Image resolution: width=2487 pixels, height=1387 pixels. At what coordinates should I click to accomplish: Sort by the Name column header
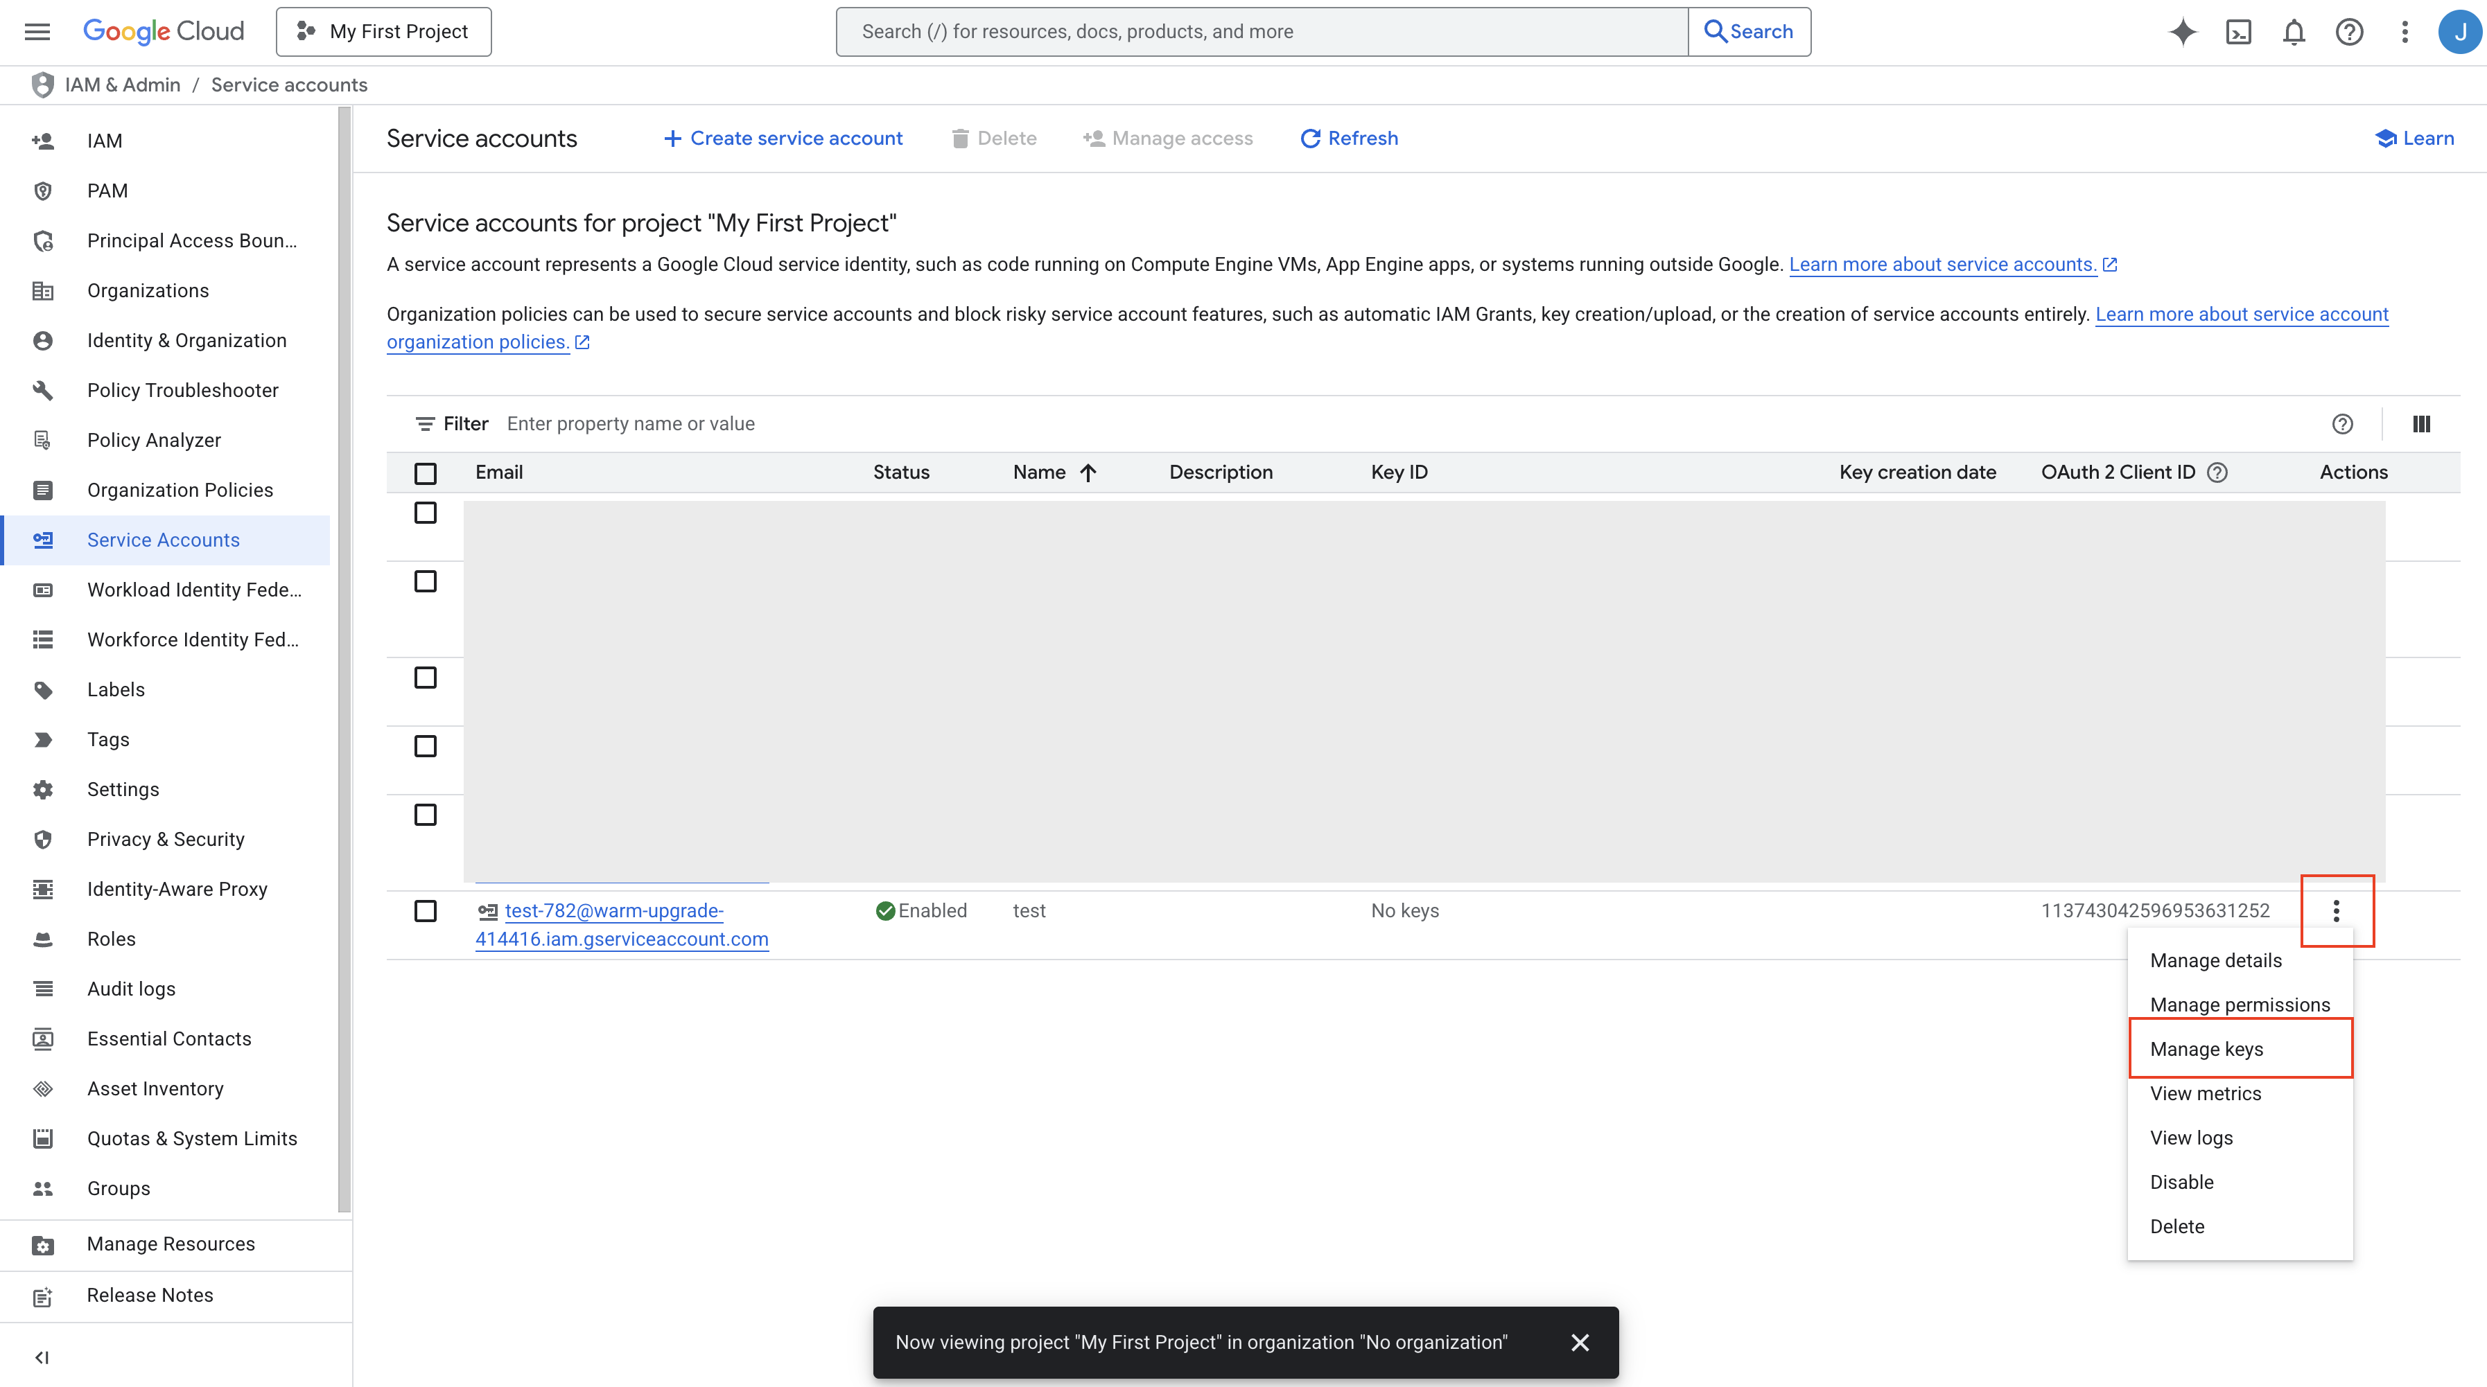[1054, 472]
